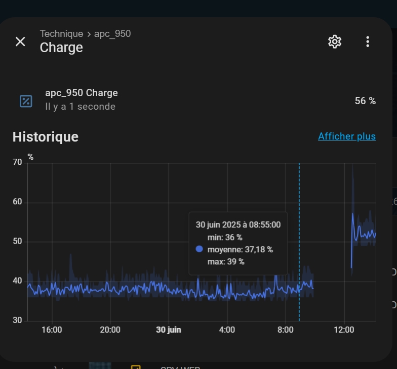Click the Technique breadcrumb
The width and height of the screenshot is (397, 369).
[x=61, y=34]
